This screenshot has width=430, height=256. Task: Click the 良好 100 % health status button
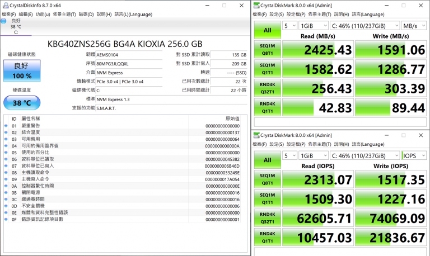[x=22, y=70]
